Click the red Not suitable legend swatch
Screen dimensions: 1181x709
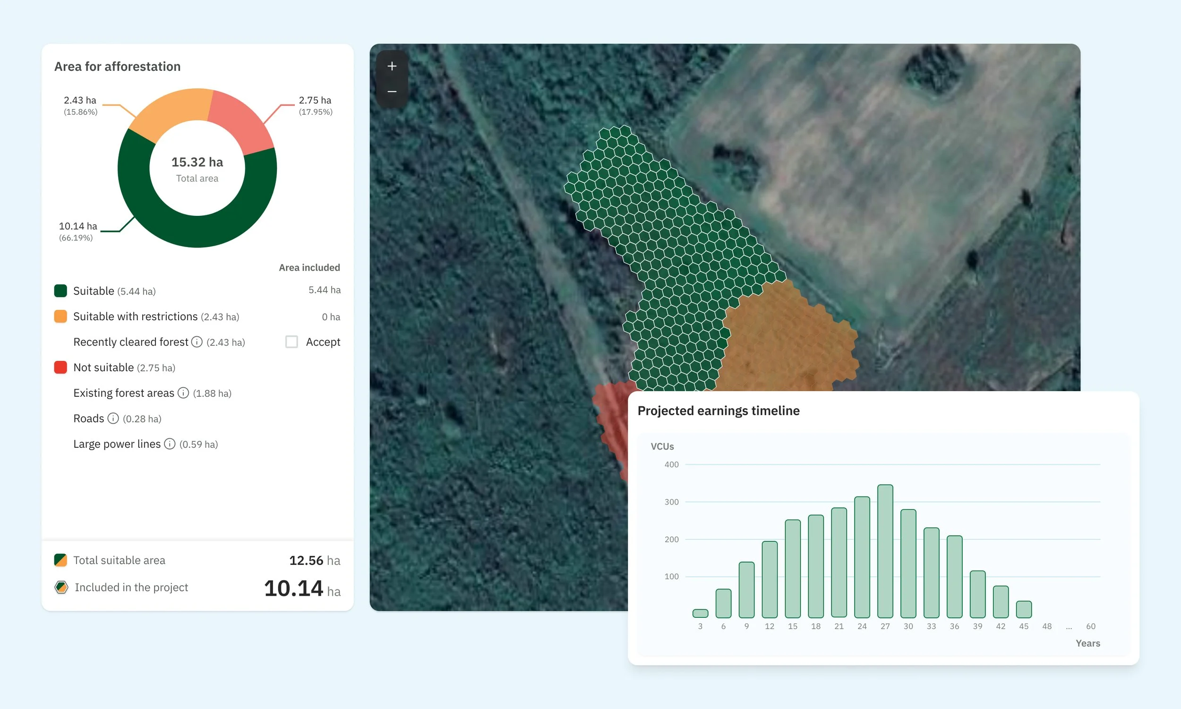(60, 367)
